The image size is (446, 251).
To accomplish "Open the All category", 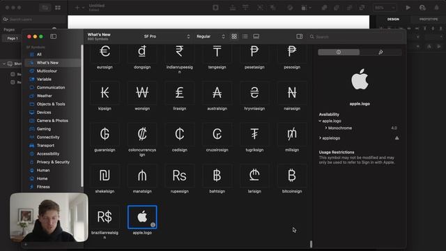I will (x=53, y=54).
